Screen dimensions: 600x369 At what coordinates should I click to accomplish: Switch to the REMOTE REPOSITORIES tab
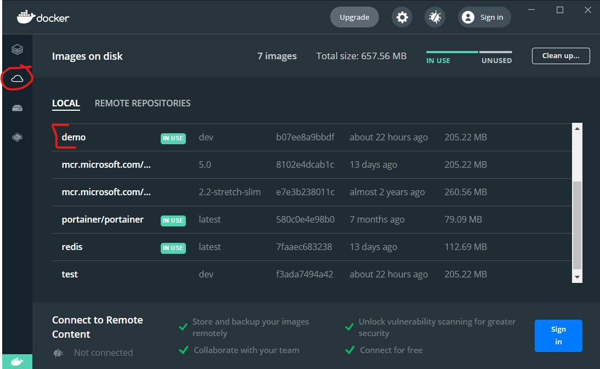tap(143, 103)
